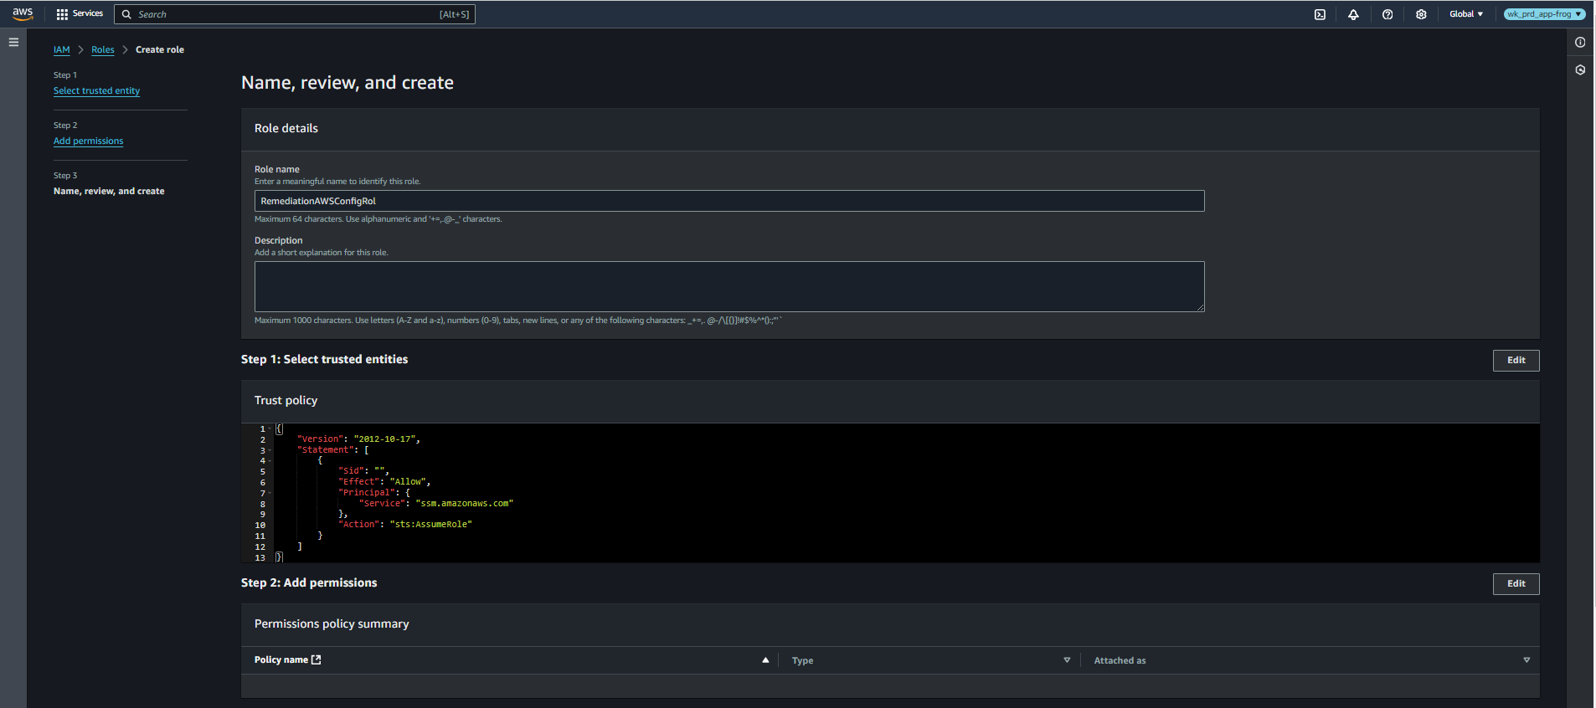
Task: Sort the table by Policy name
Action: (765, 660)
